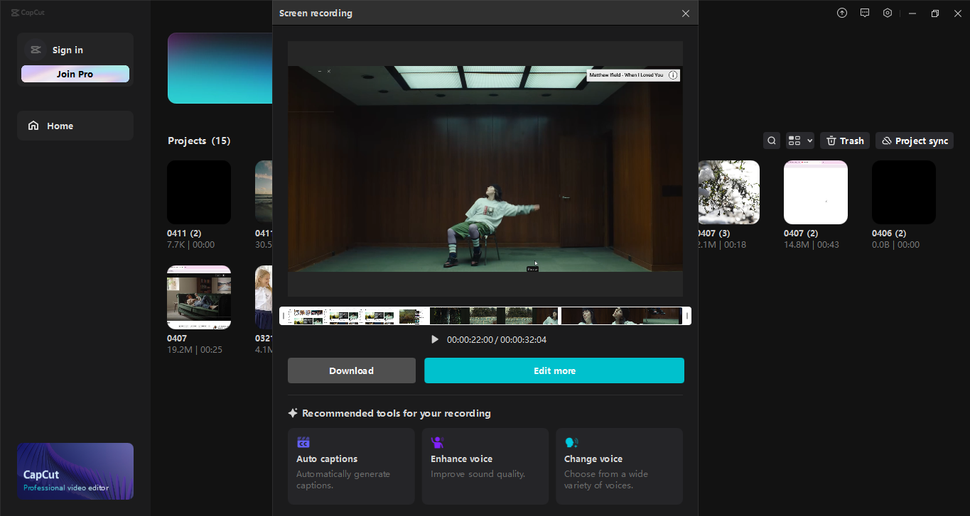Click the left trim handle of the recording strip

coord(284,316)
